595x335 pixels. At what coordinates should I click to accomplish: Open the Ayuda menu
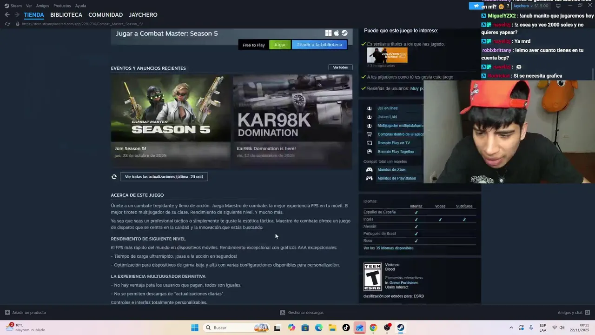[80, 6]
